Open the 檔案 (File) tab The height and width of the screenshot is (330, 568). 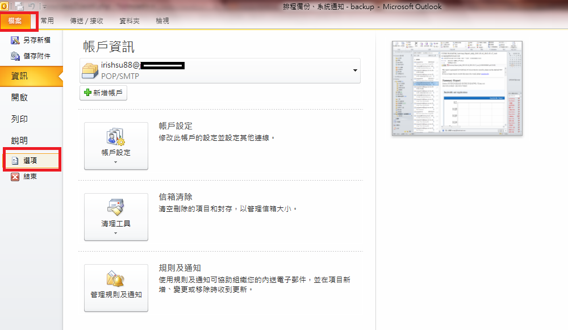click(15, 22)
